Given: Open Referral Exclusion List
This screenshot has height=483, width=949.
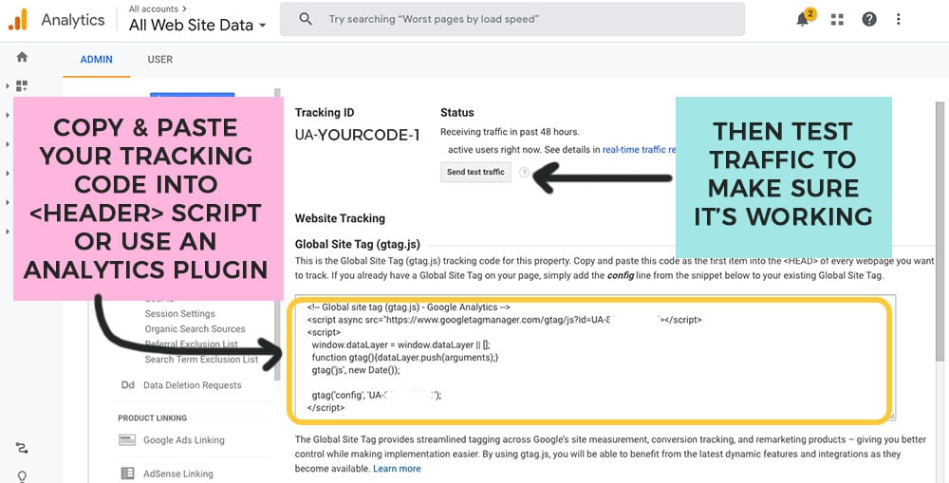Looking at the screenshot, I should (x=192, y=344).
